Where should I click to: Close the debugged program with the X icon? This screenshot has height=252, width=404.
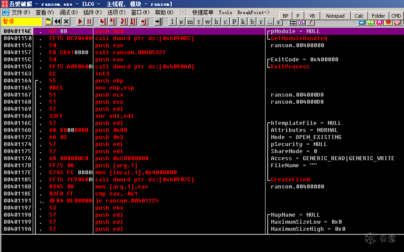click(x=66, y=22)
